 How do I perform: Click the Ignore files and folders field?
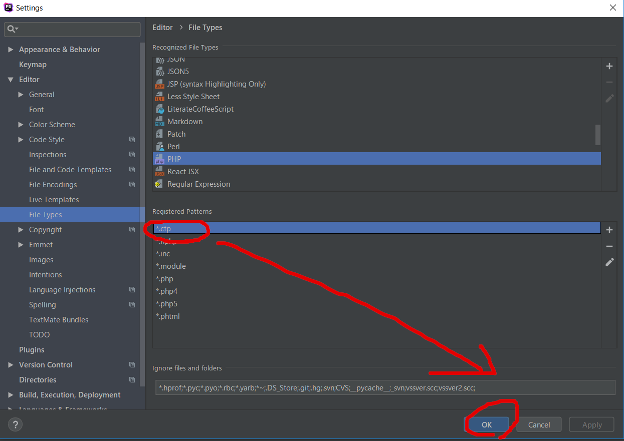click(384, 387)
